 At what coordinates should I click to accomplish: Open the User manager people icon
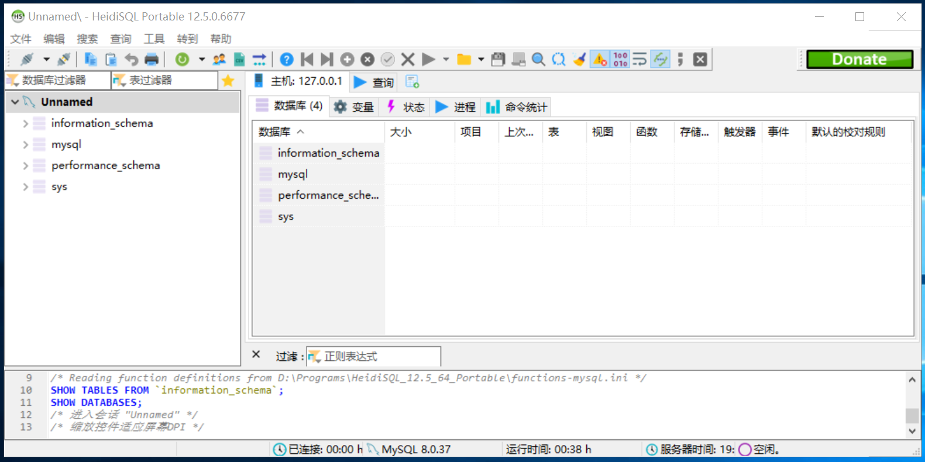click(219, 59)
